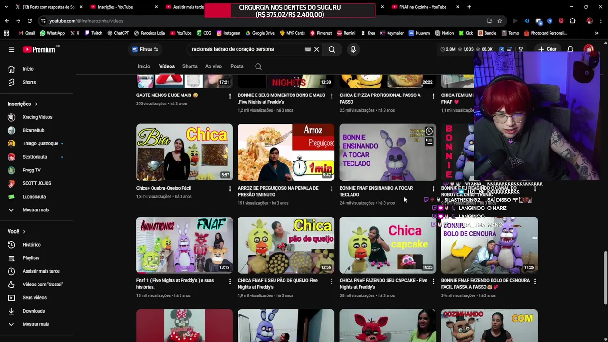
Task: Expand the bottom Mostrar mais under Downloads
Action: (x=36, y=324)
